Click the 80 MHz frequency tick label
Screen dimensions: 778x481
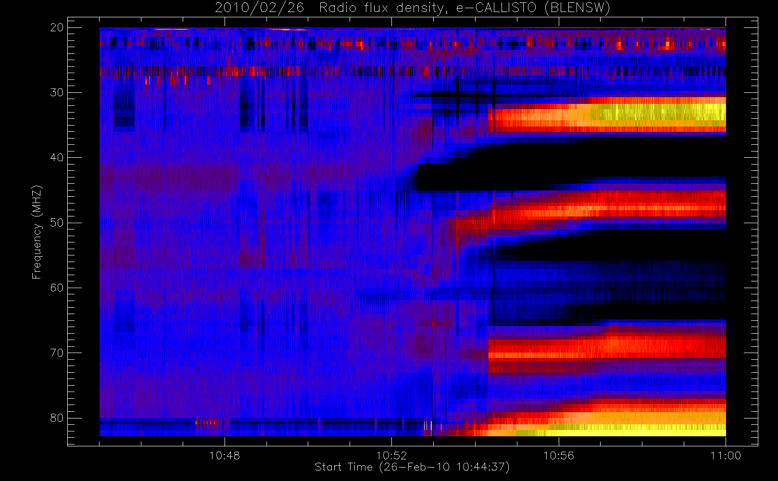(57, 418)
